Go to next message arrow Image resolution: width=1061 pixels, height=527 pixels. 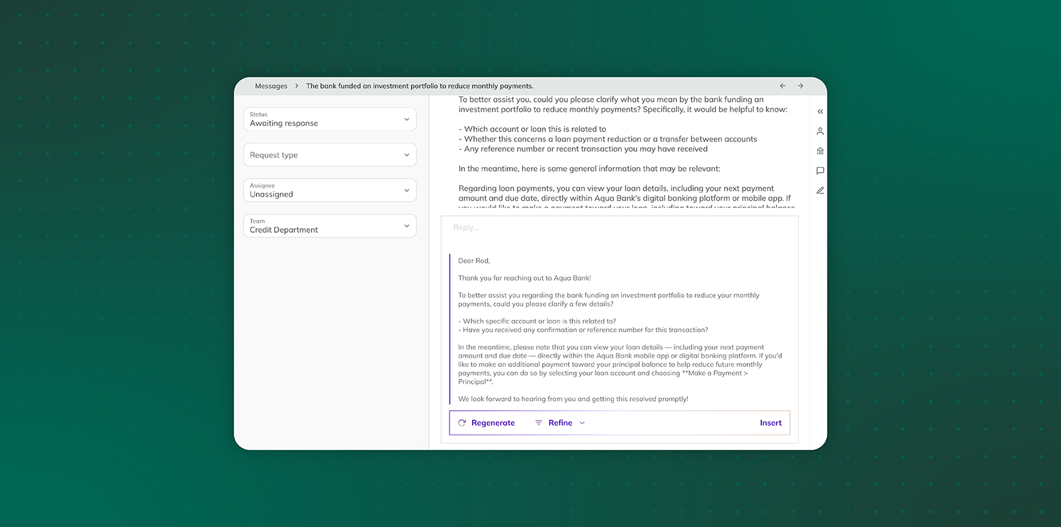801,86
